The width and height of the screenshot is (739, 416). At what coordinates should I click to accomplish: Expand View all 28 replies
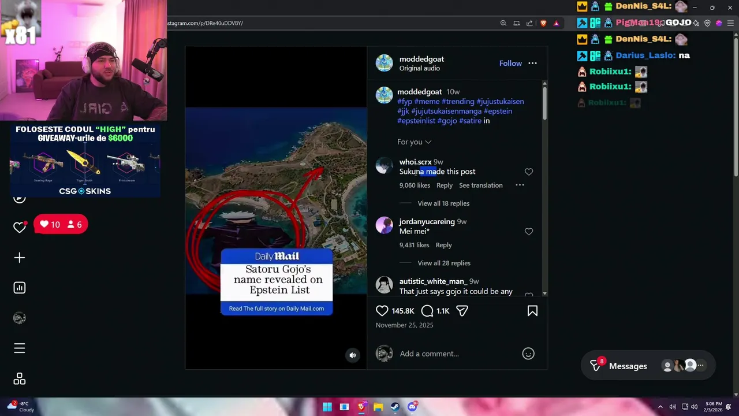pyautogui.click(x=444, y=263)
